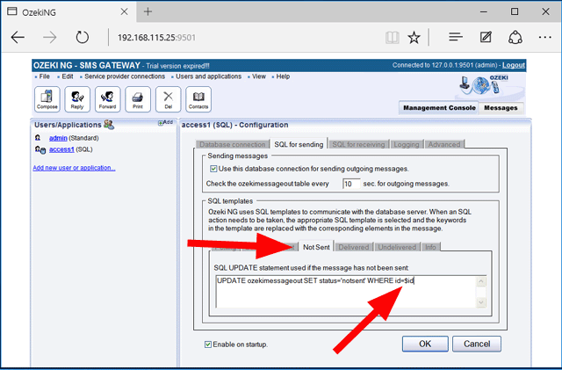
Task: Open the access1 user link
Action: click(x=61, y=149)
